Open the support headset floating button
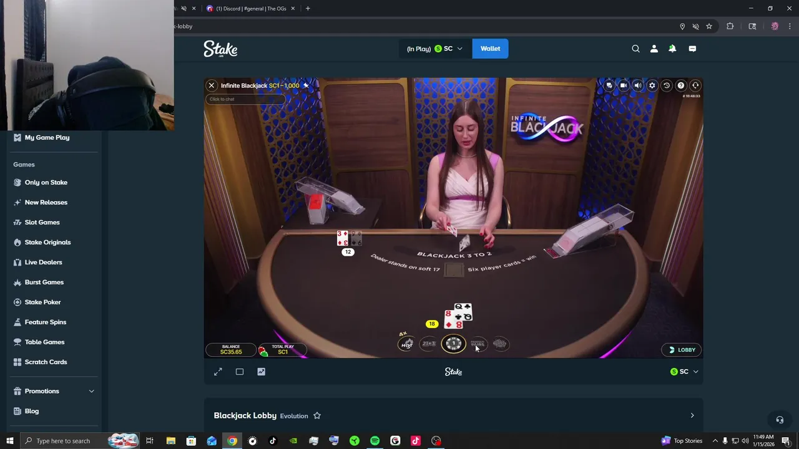 [x=779, y=420]
